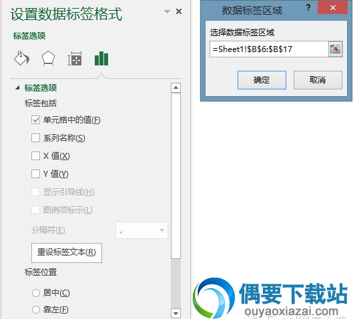Screen dimensions: 355x319
Task: Choose the 靠左 label position radio
Action: pos(36,310)
